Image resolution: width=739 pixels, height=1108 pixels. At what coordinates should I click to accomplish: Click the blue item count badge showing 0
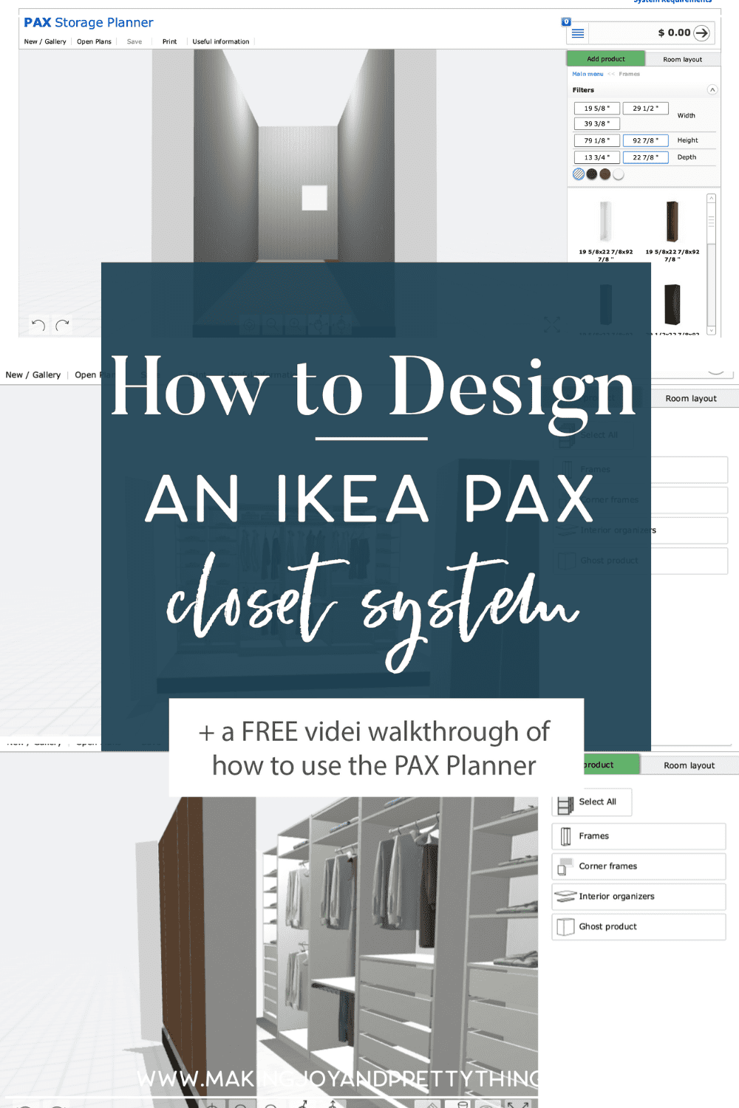click(x=566, y=21)
